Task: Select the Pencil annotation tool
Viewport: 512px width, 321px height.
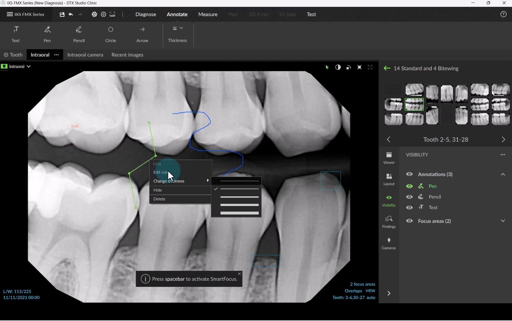Action: (x=79, y=34)
